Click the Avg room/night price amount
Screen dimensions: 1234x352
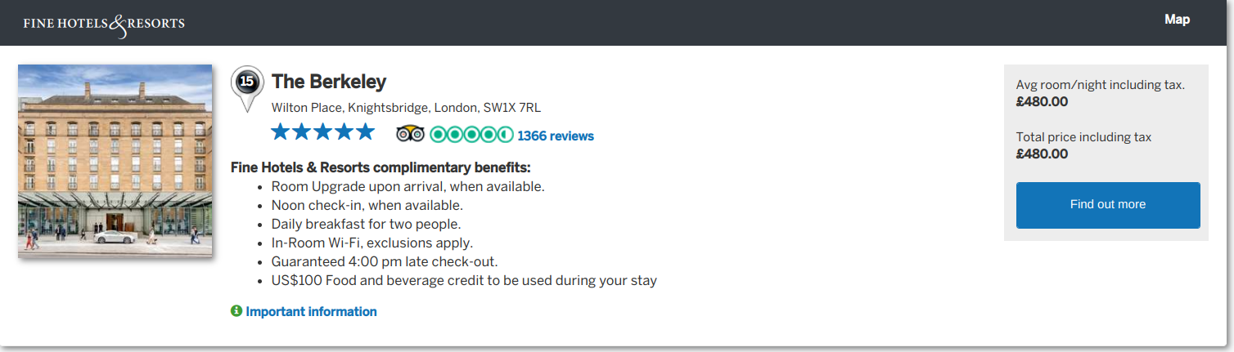click(1042, 102)
